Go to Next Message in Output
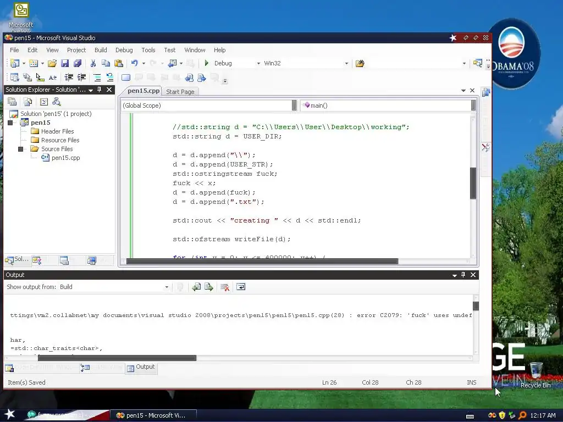The width and height of the screenshot is (563, 422). 209,287
